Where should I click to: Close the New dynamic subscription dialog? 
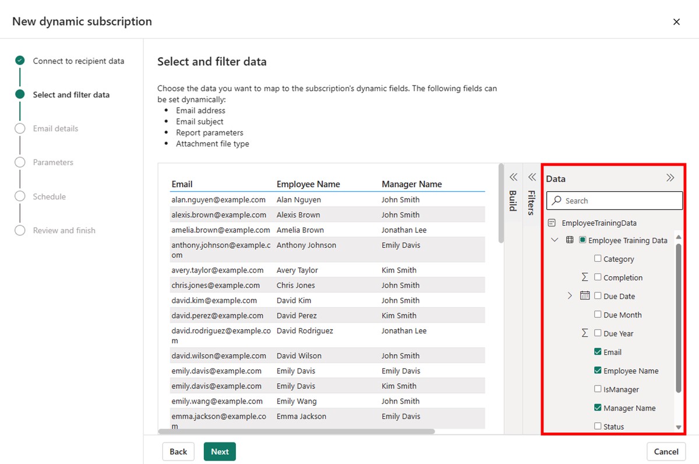pos(676,22)
